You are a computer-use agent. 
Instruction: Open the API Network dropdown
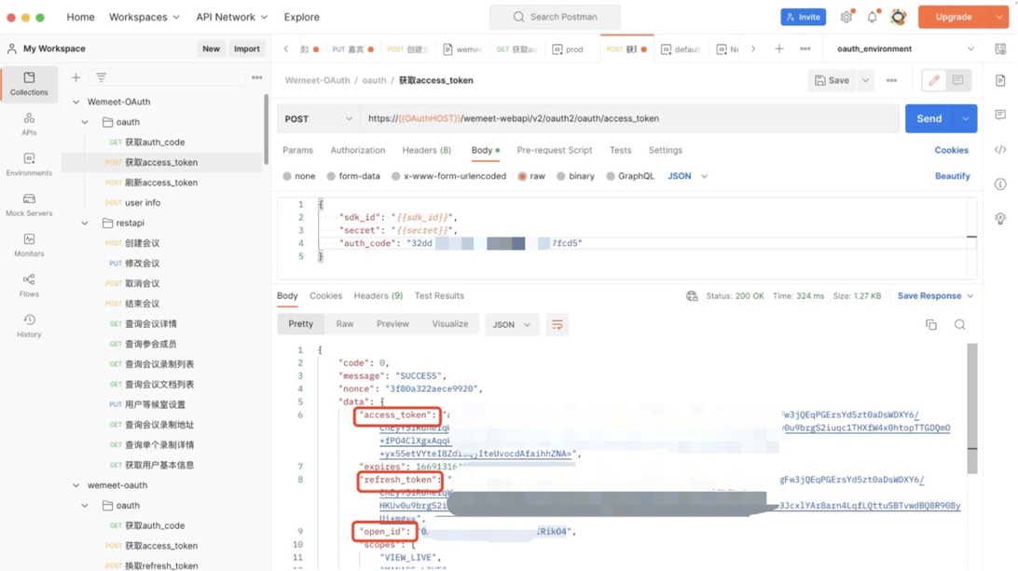232,17
